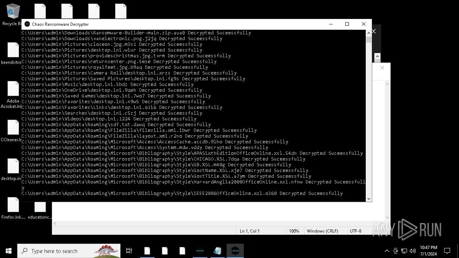Click the royalfeet.jpg.b9aq line
The width and height of the screenshot is (459, 258).
point(115,67)
